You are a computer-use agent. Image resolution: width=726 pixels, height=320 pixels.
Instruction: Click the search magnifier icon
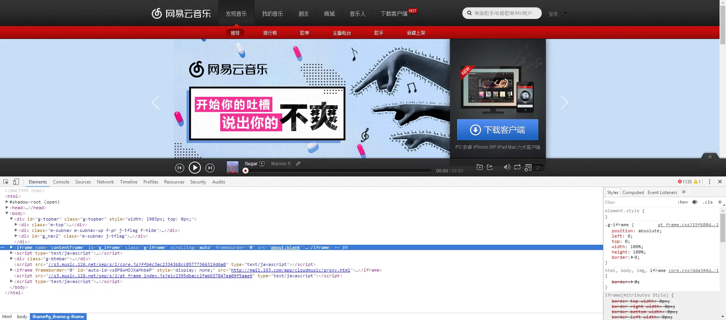(469, 13)
